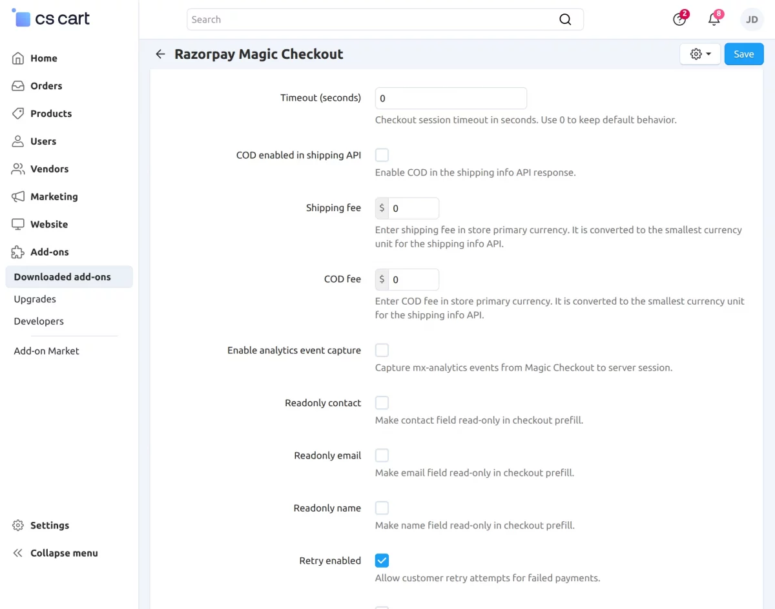The width and height of the screenshot is (775, 609).
Task: Tick the Readonly email checkbox
Action: coord(382,455)
